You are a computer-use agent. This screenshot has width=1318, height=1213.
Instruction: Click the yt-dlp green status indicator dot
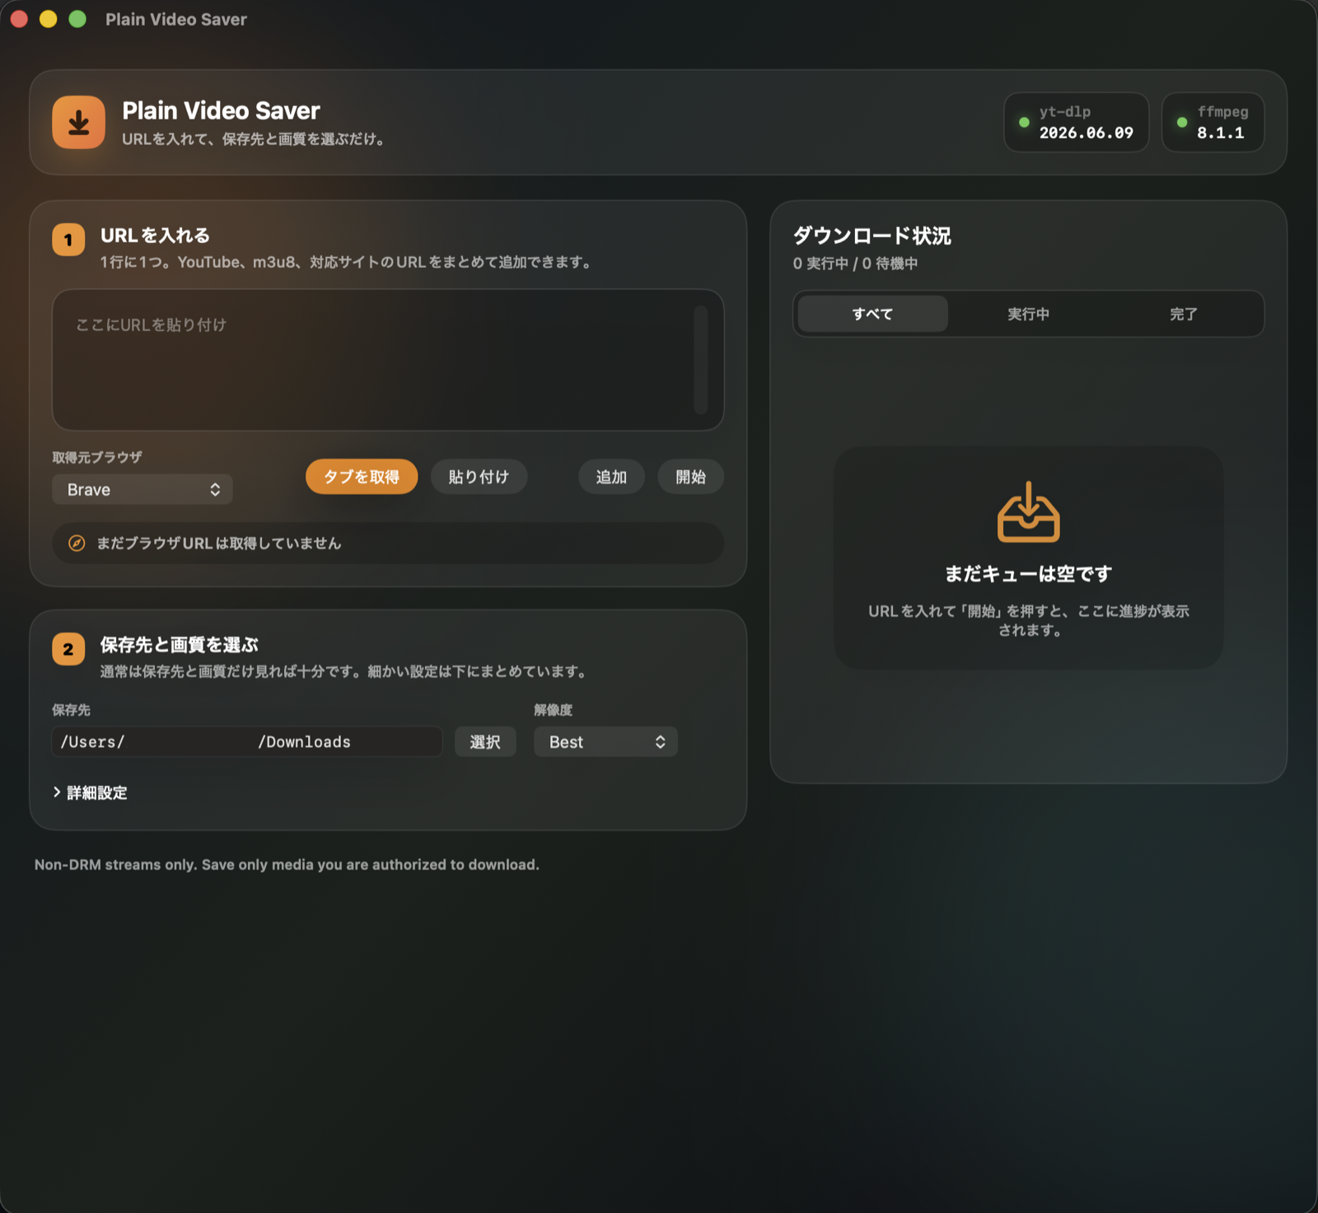pos(1024,123)
